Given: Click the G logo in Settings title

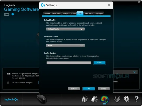Looking at the screenshot, I should [x=43, y=5].
